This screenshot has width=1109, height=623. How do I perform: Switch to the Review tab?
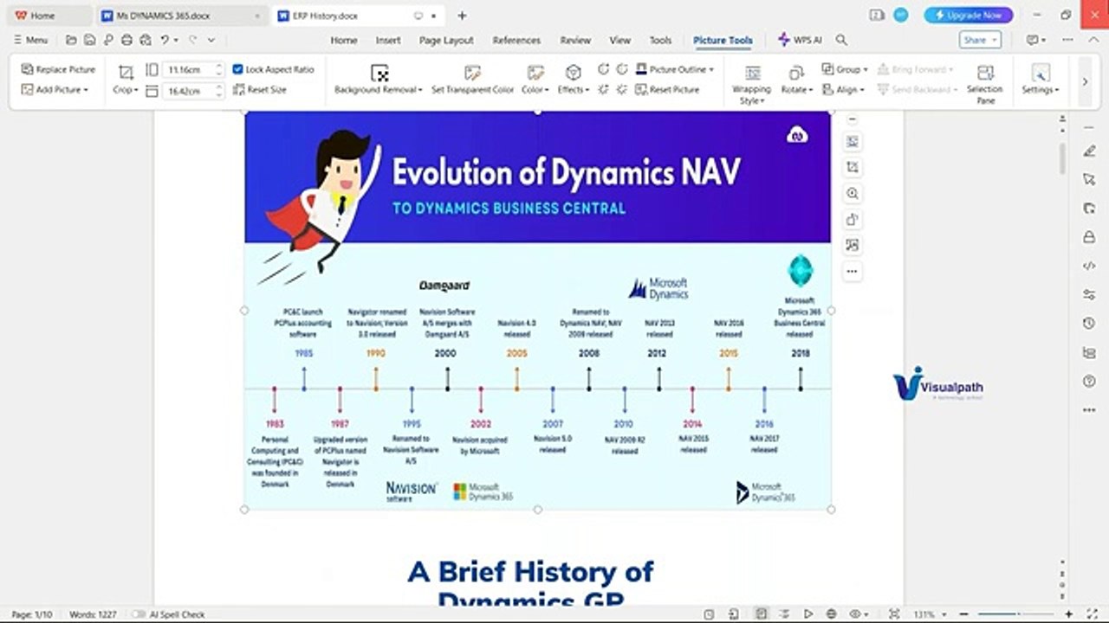coord(575,40)
